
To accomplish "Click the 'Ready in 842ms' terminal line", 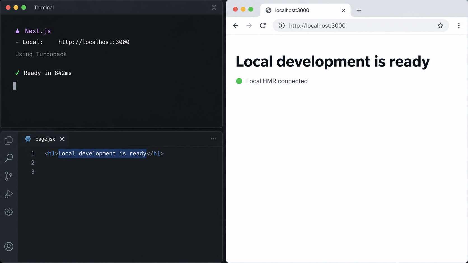I will coord(48,73).
